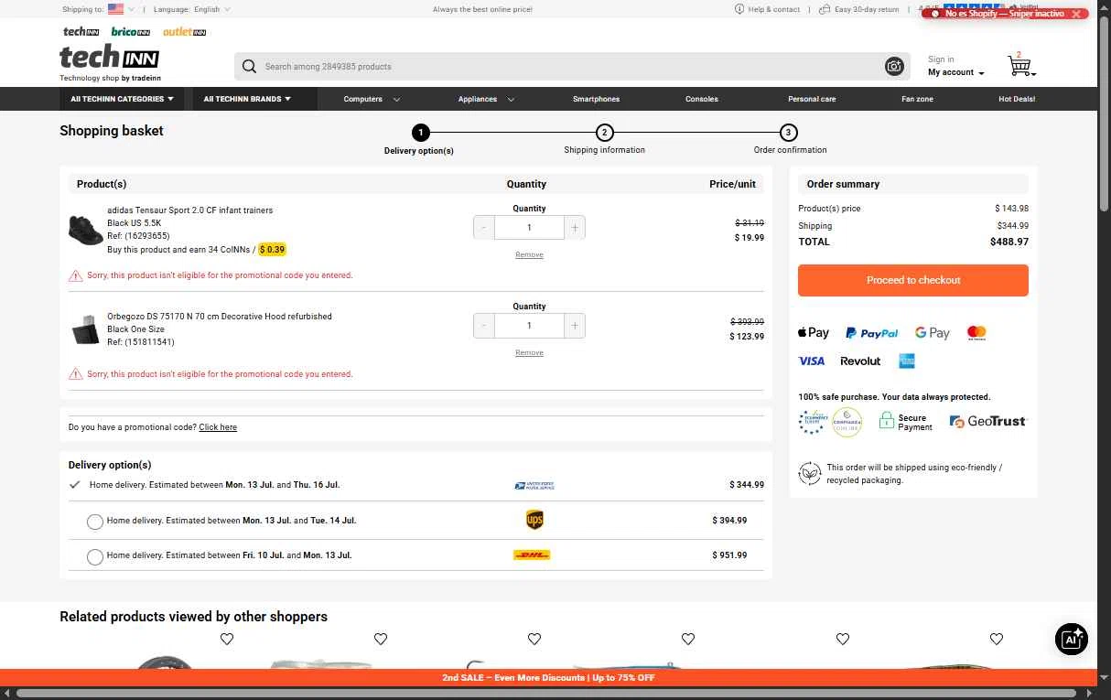Select UPS delivery option $394.99
Screen dimensions: 1111x700
(94, 522)
